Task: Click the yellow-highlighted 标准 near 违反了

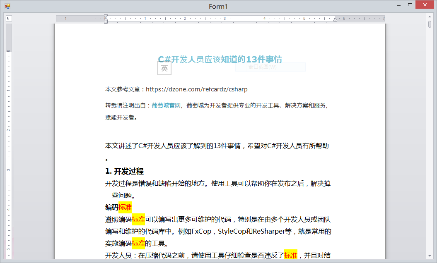Action: coord(291,256)
